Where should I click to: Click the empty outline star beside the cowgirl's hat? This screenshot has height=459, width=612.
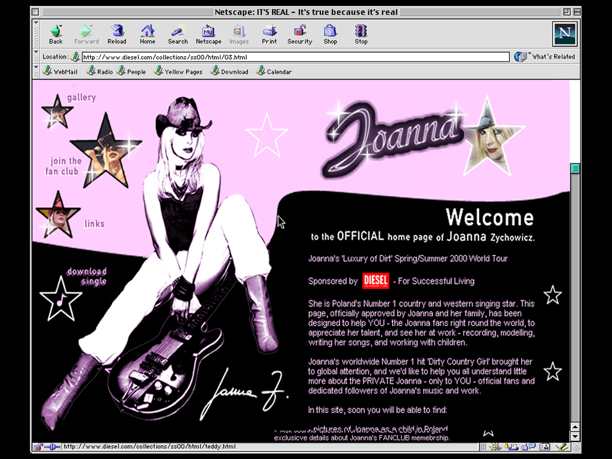point(267,135)
